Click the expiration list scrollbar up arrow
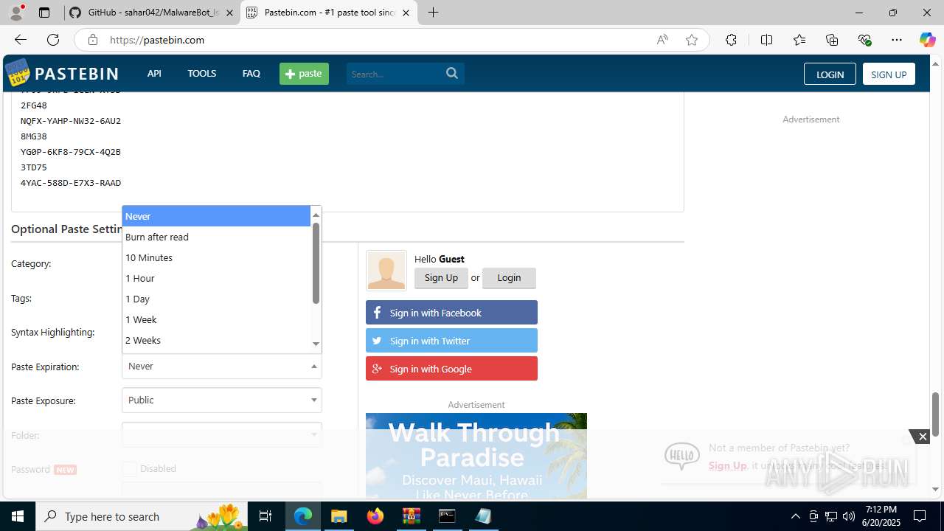The image size is (944, 531). tap(316, 215)
